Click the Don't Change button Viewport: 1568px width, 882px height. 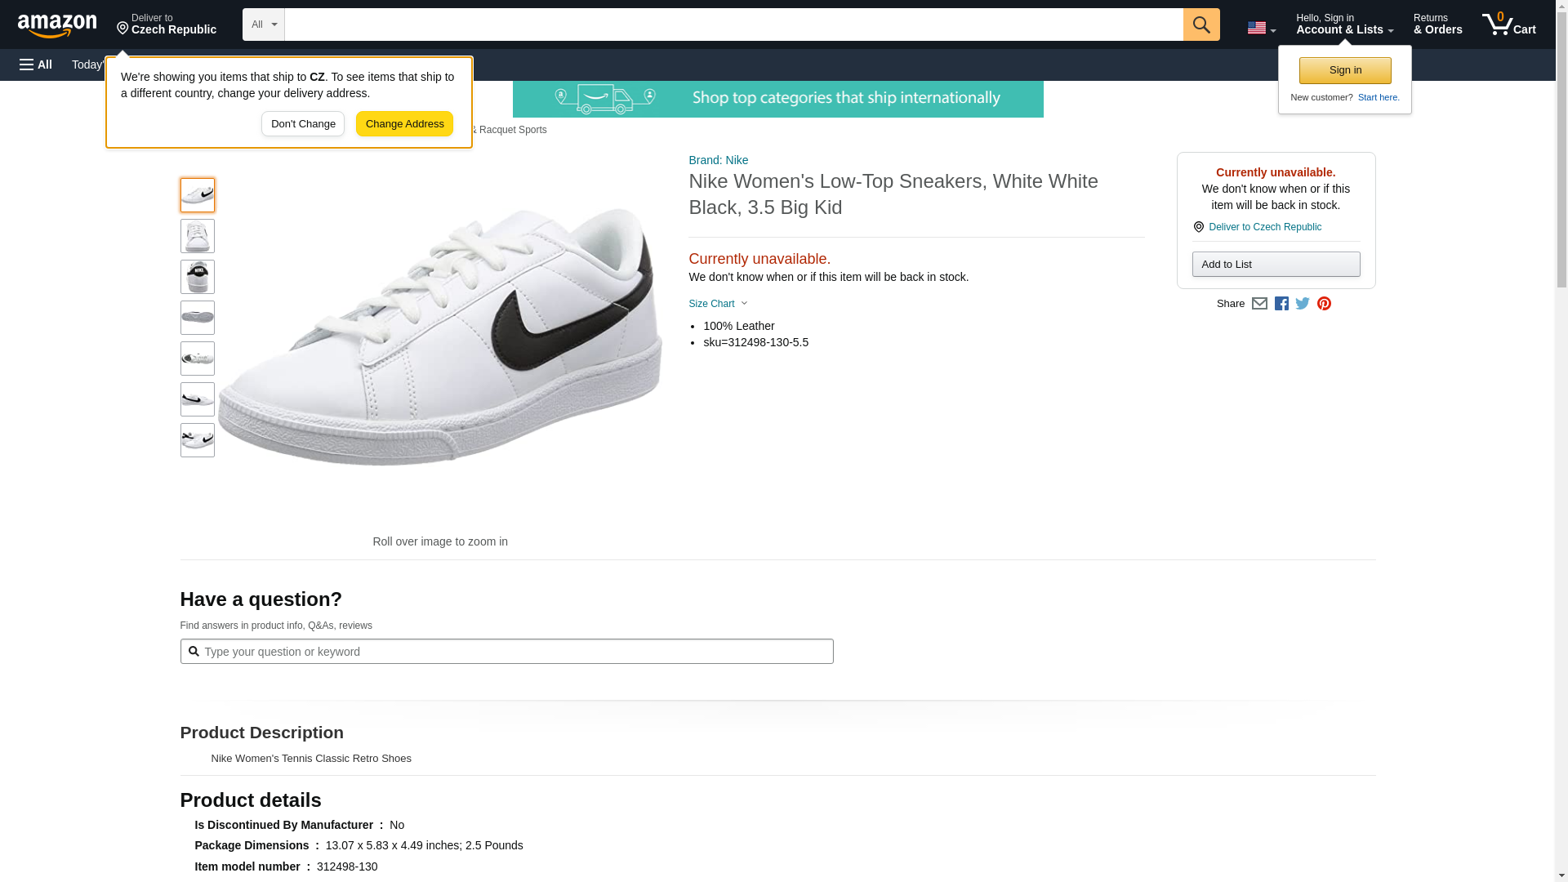pyautogui.click(x=303, y=124)
